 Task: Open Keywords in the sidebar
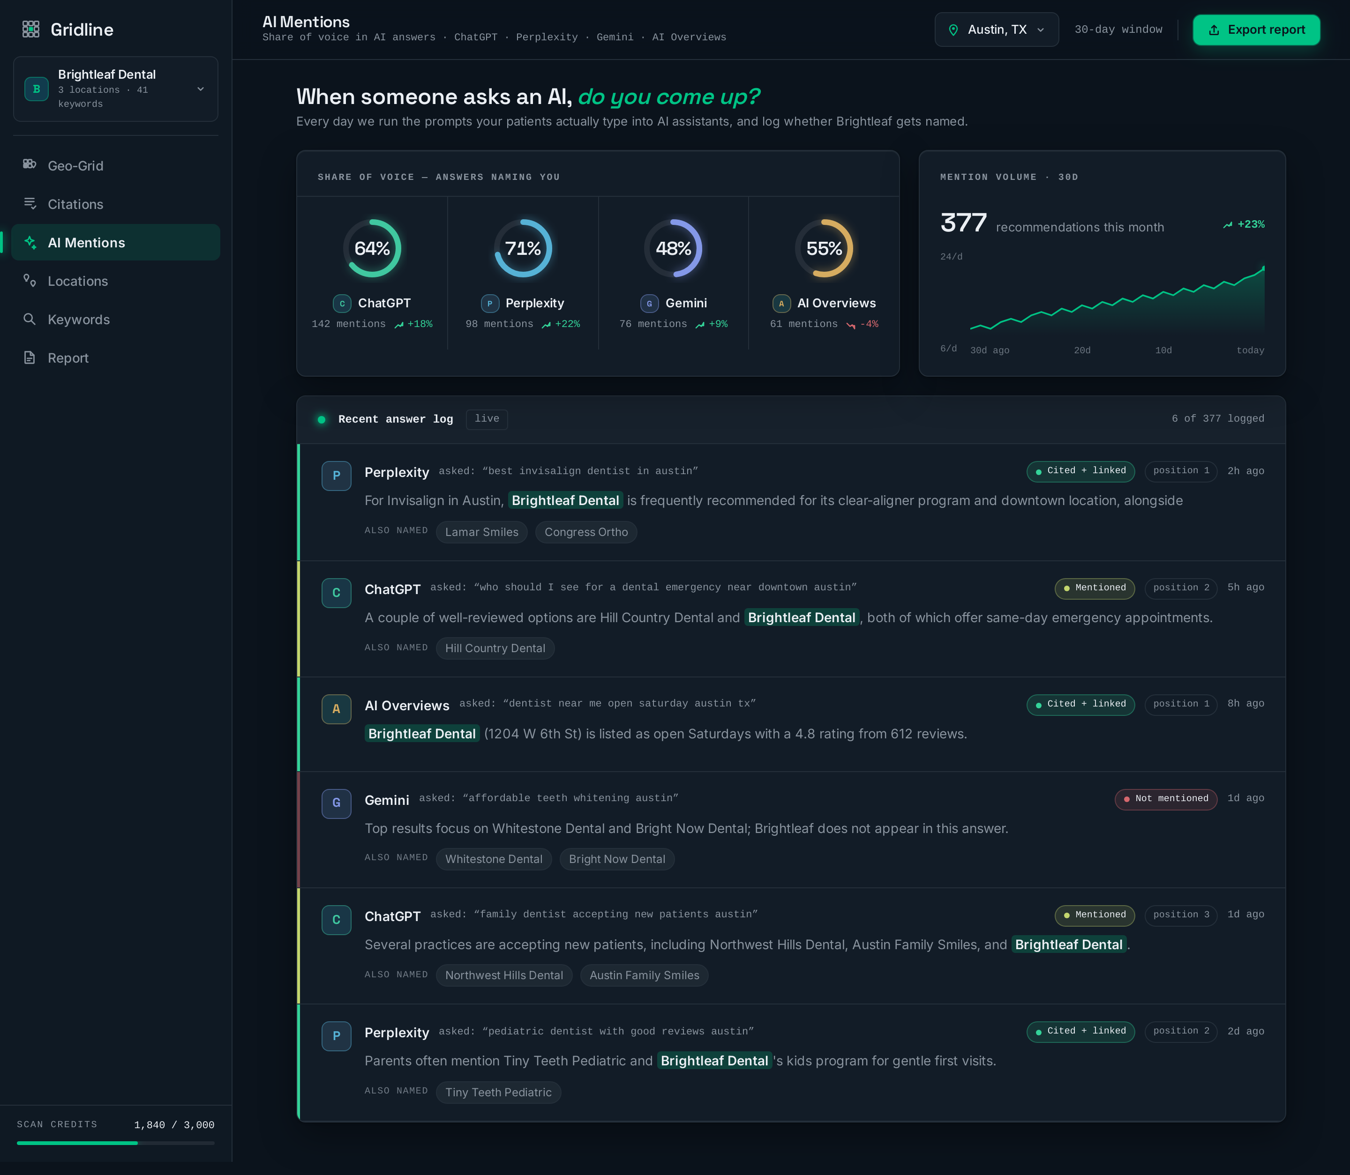point(115,320)
